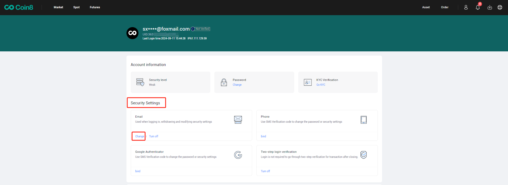Click the Phone device icon
This screenshot has width=508, height=185.
tap(363, 120)
